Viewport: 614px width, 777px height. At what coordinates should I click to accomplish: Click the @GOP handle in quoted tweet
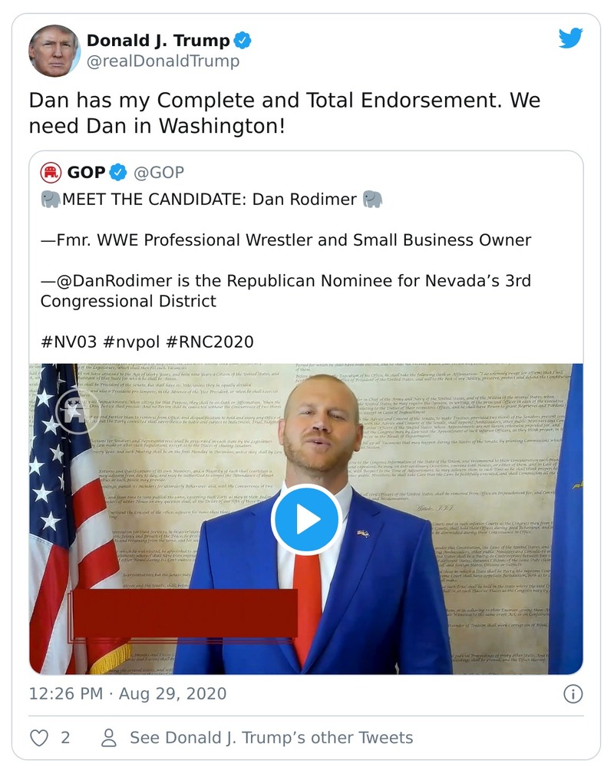pos(159,171)
